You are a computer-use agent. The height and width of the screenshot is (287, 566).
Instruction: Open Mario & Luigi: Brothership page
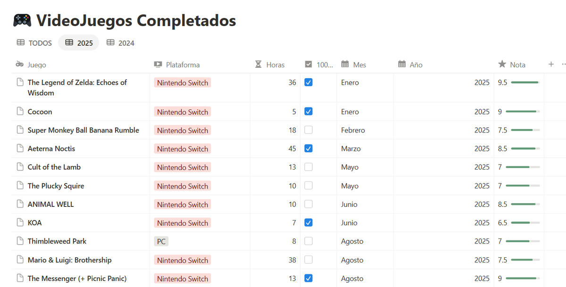(70, 260)
